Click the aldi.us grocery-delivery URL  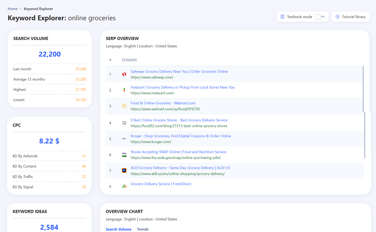tap(178, 174)
